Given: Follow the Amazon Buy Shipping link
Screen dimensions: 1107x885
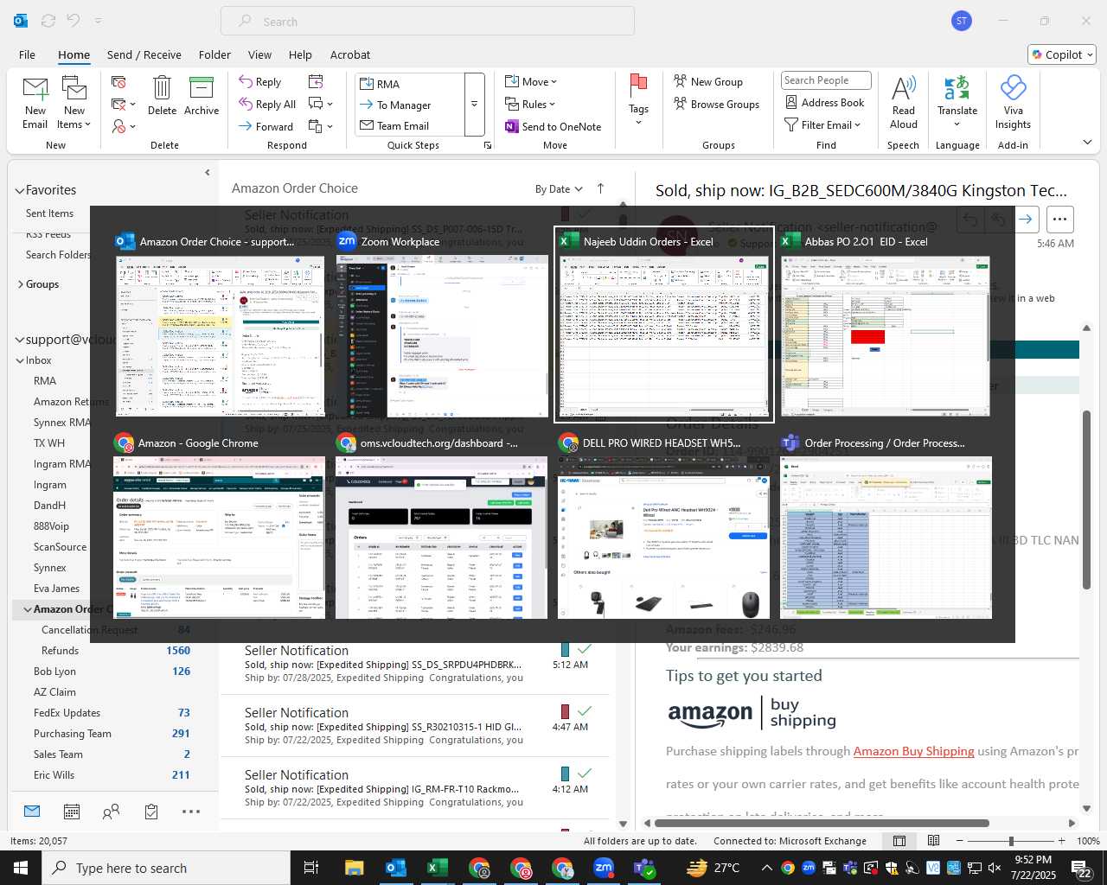Looking at the screenshot, I should (x=913, y=751).
